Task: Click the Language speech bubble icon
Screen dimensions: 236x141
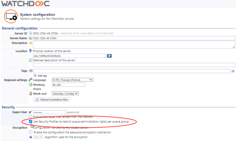Action: click(x=31, y=80)
